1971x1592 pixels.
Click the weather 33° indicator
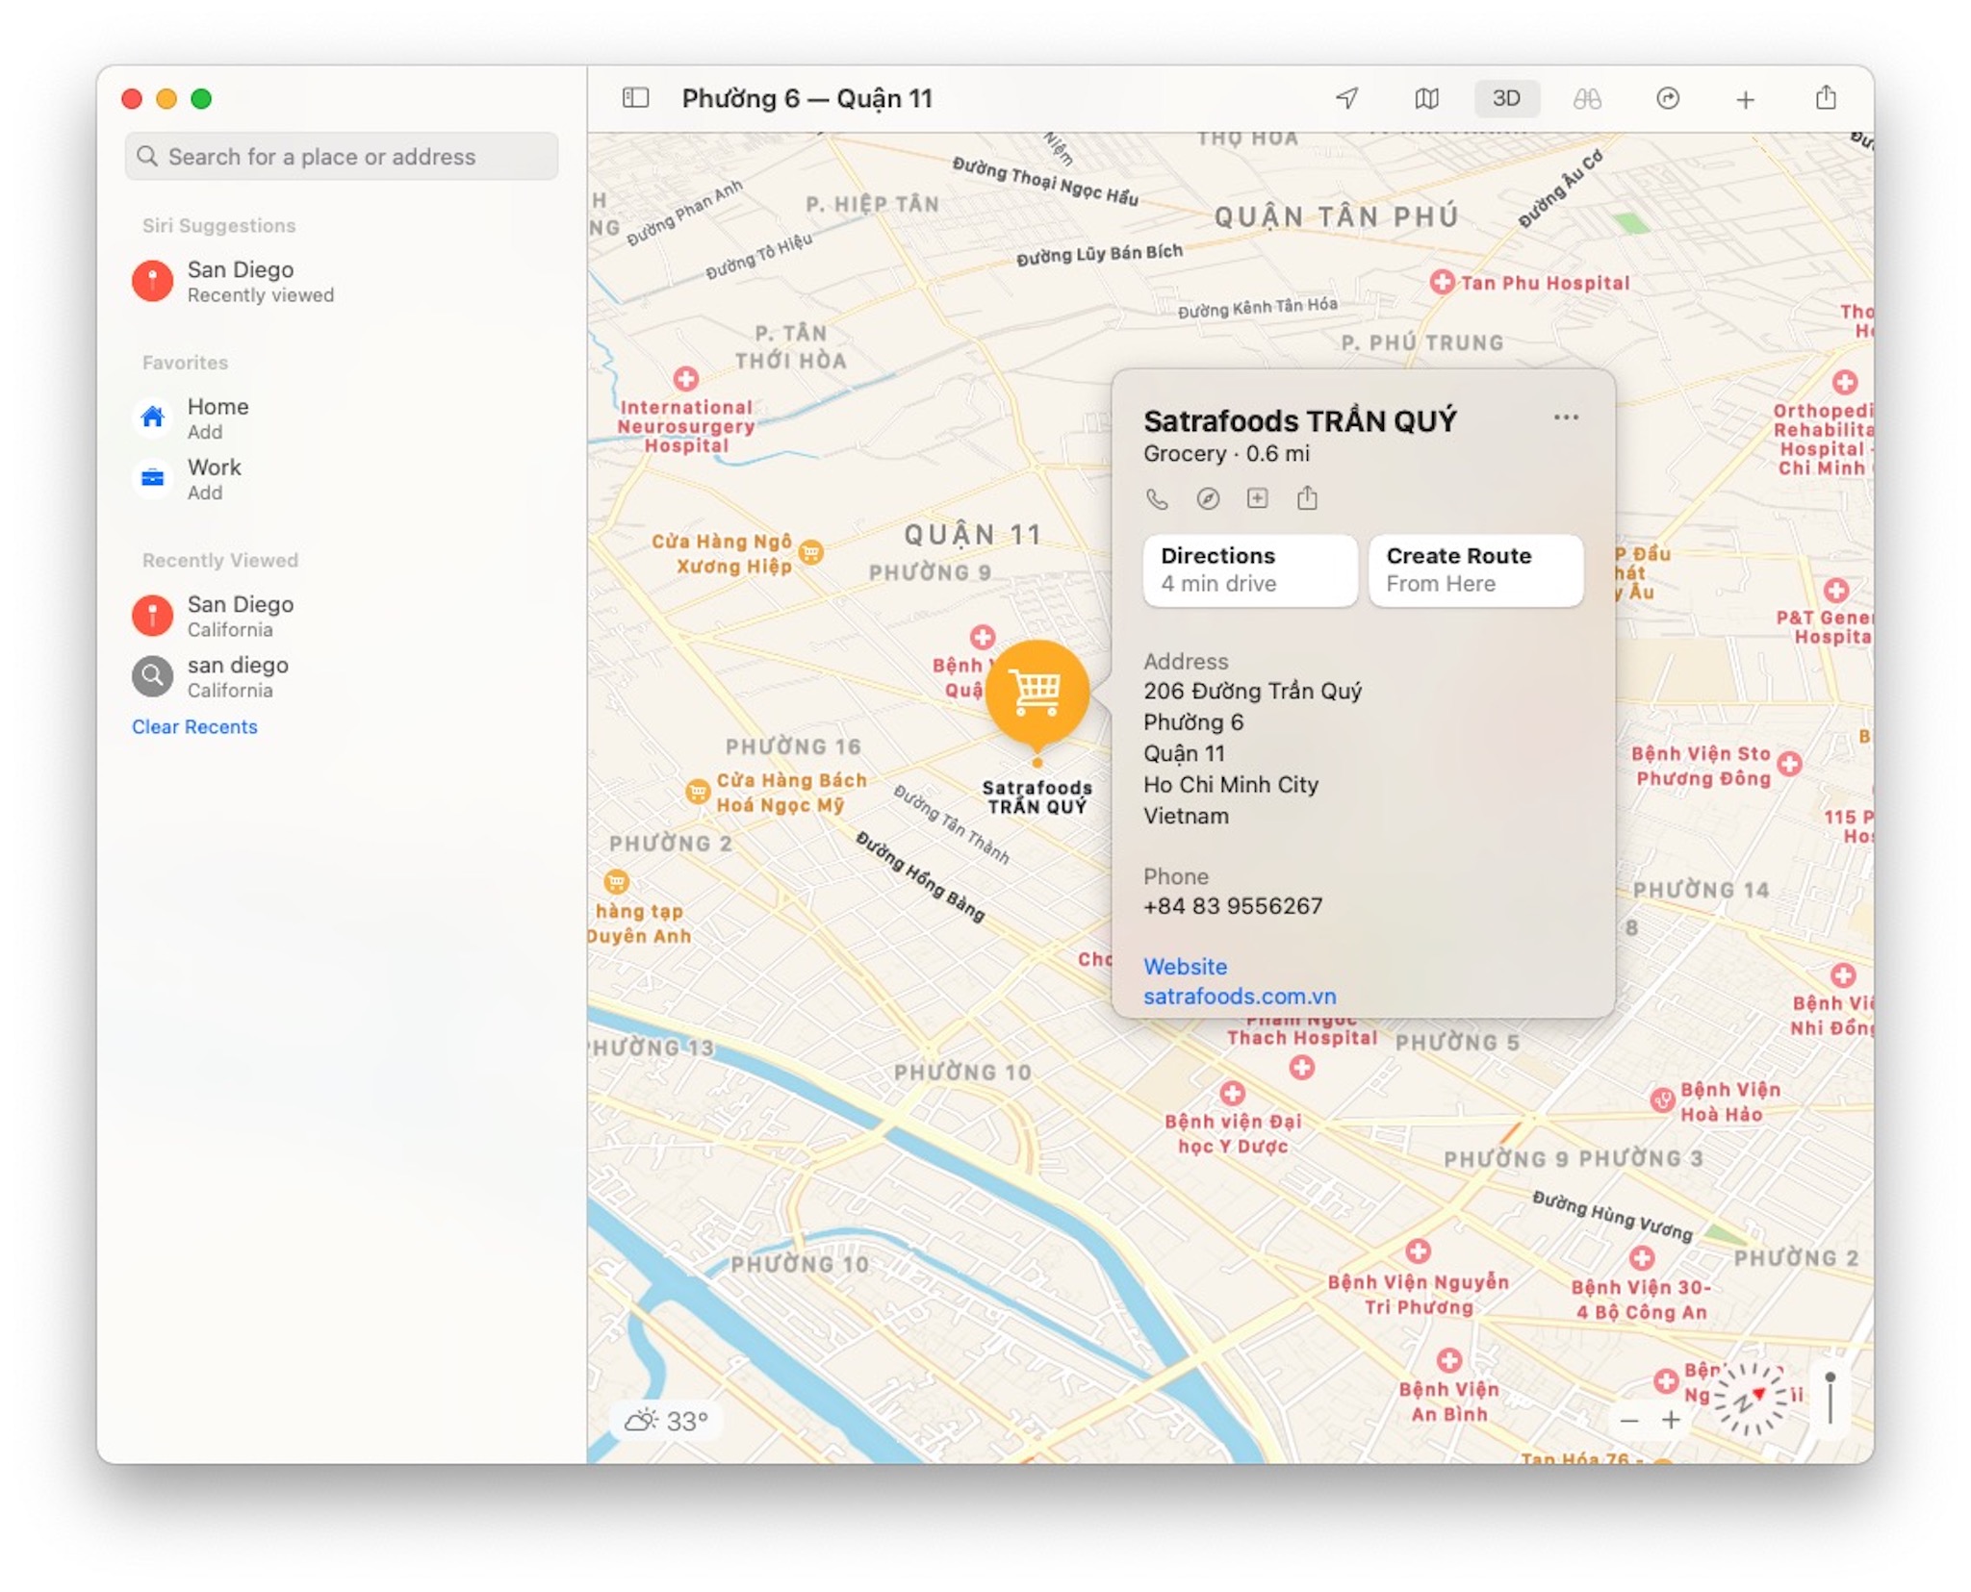[667, 1420]
